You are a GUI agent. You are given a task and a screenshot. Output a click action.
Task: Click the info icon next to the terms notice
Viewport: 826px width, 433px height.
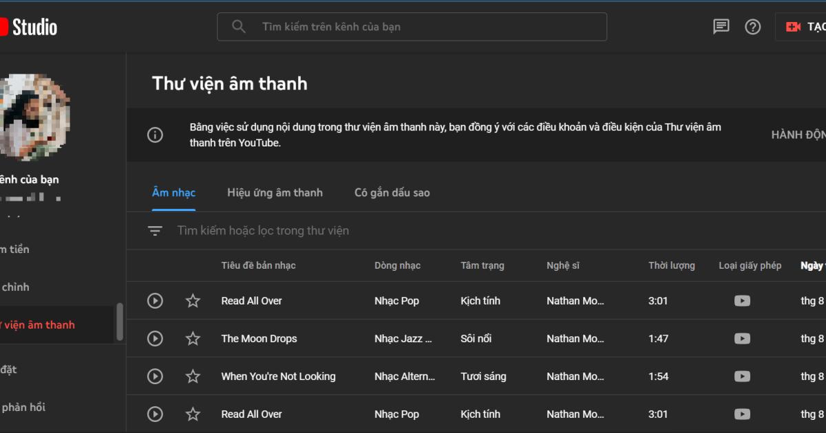coord(155,135)
